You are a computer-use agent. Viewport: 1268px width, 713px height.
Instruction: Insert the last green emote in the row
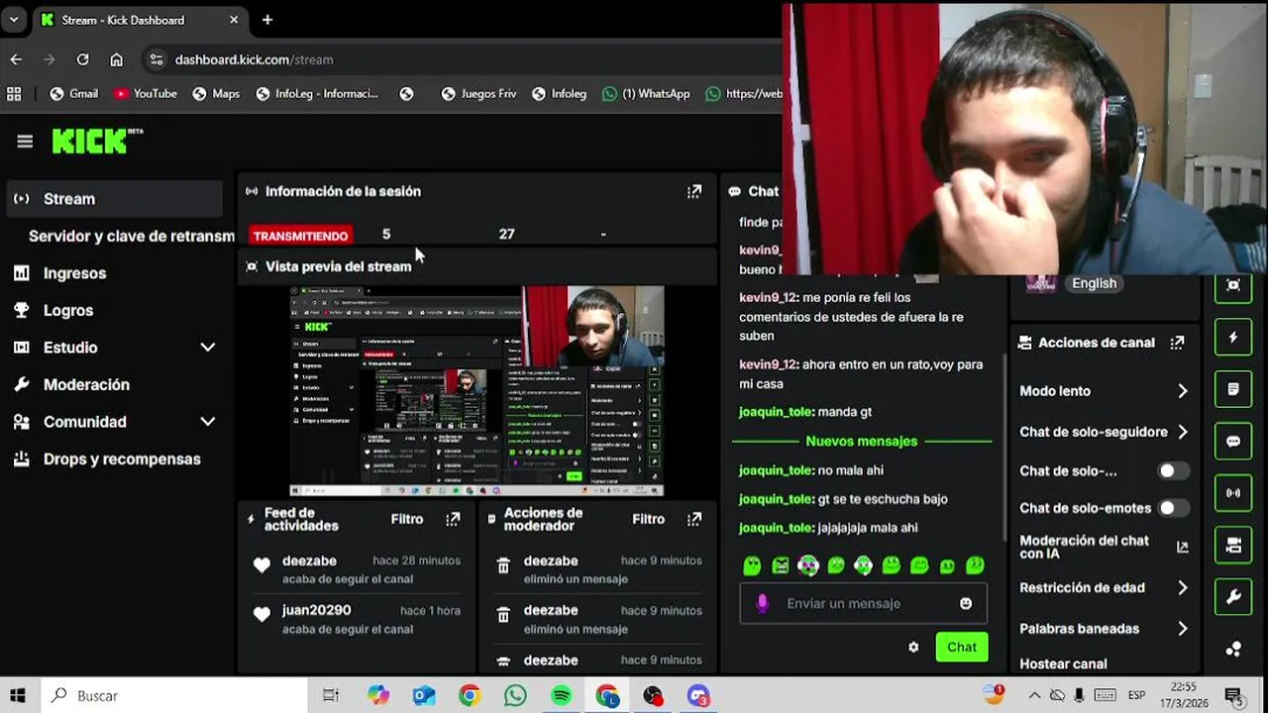pos(975,565)
